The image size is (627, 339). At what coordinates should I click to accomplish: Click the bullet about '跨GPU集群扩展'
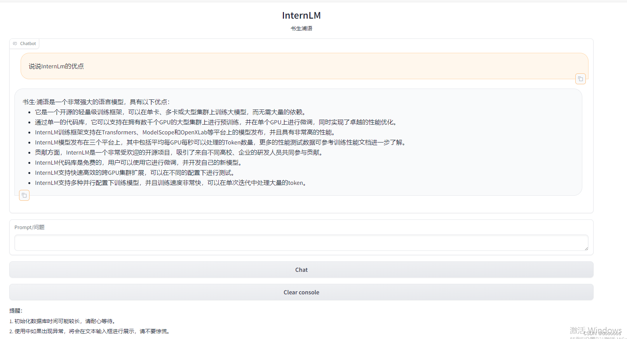point(136,172)
